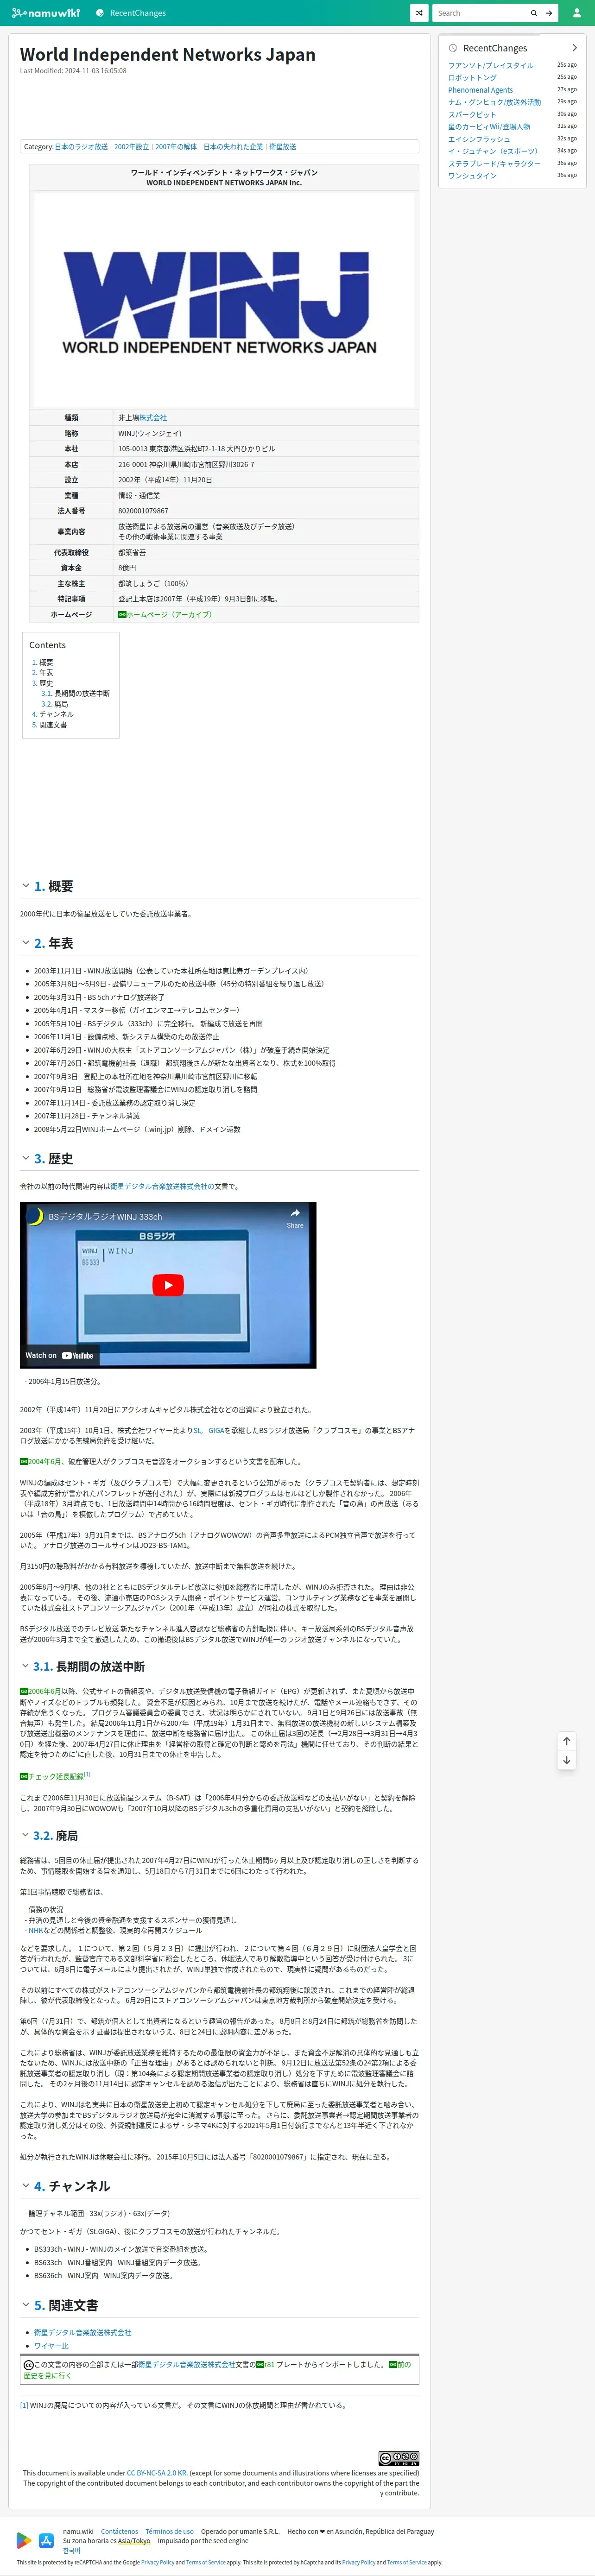Jump to '4. チャンネル' in Contents
The height and width of the screenshot is (2576, 595).
click(52, 714)
